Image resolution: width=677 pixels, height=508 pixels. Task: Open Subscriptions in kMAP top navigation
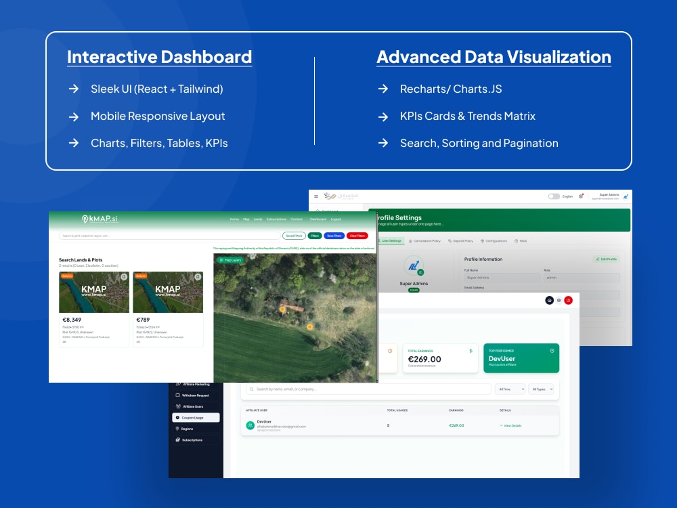(x=276, y=219)
